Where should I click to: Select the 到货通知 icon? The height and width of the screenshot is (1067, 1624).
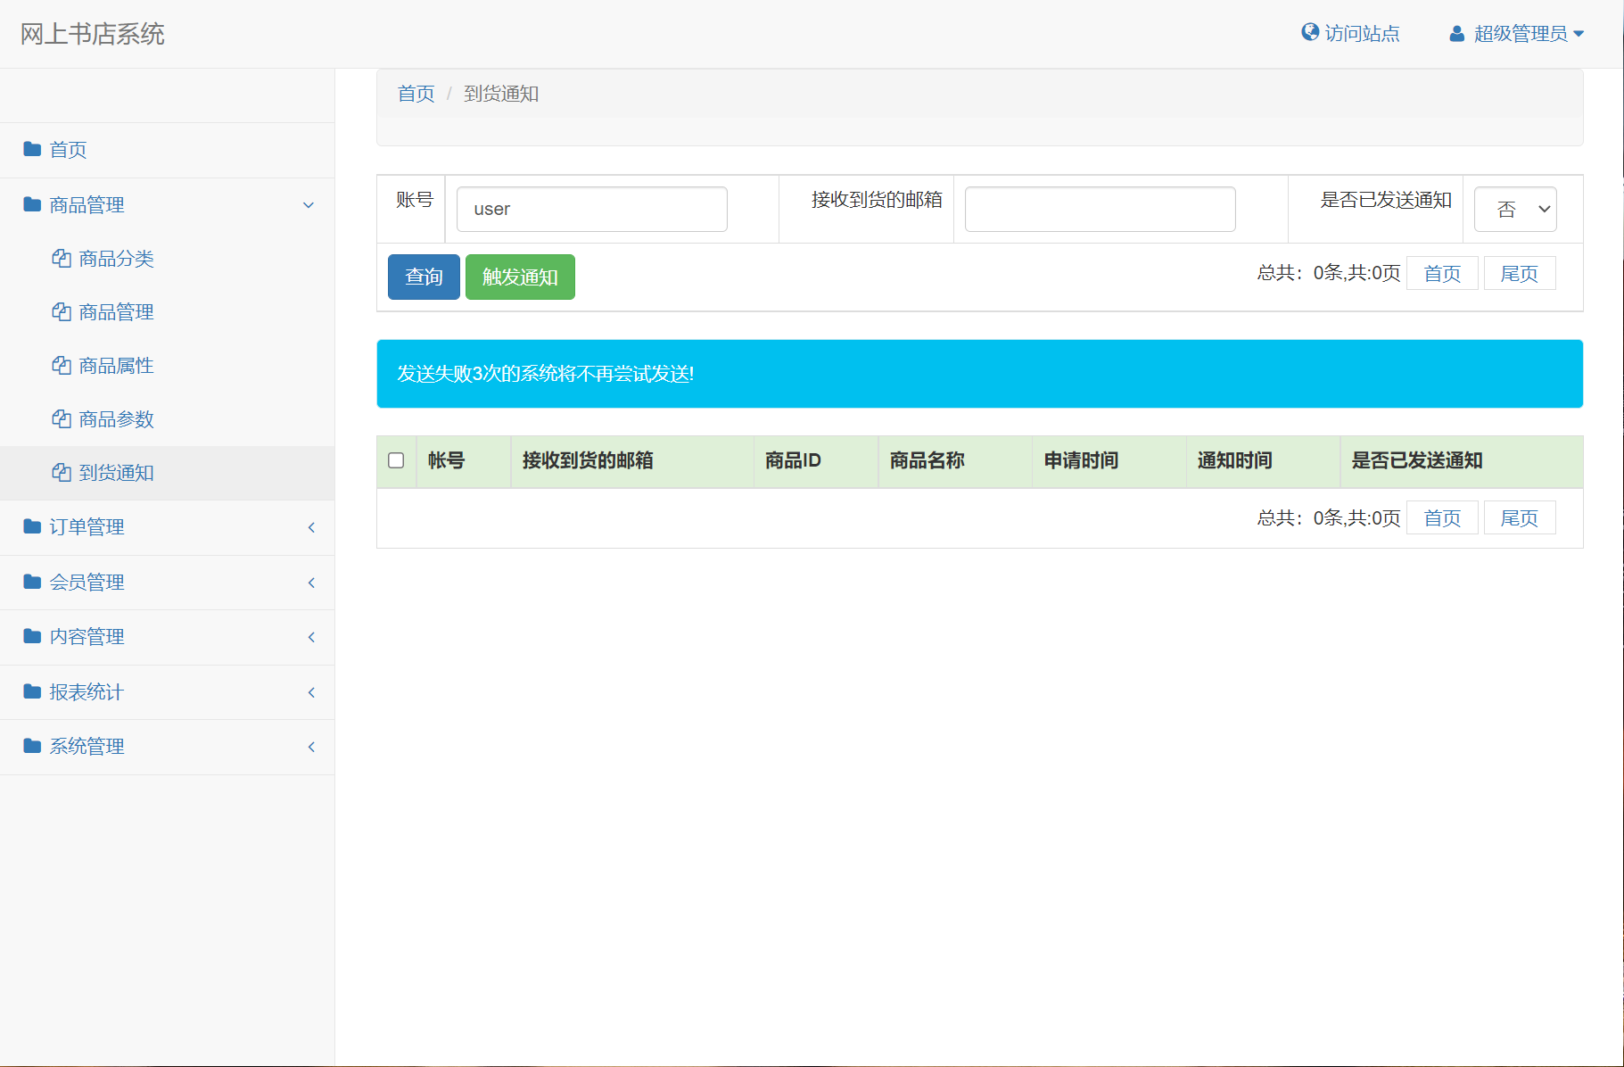[x=61, y=473]
